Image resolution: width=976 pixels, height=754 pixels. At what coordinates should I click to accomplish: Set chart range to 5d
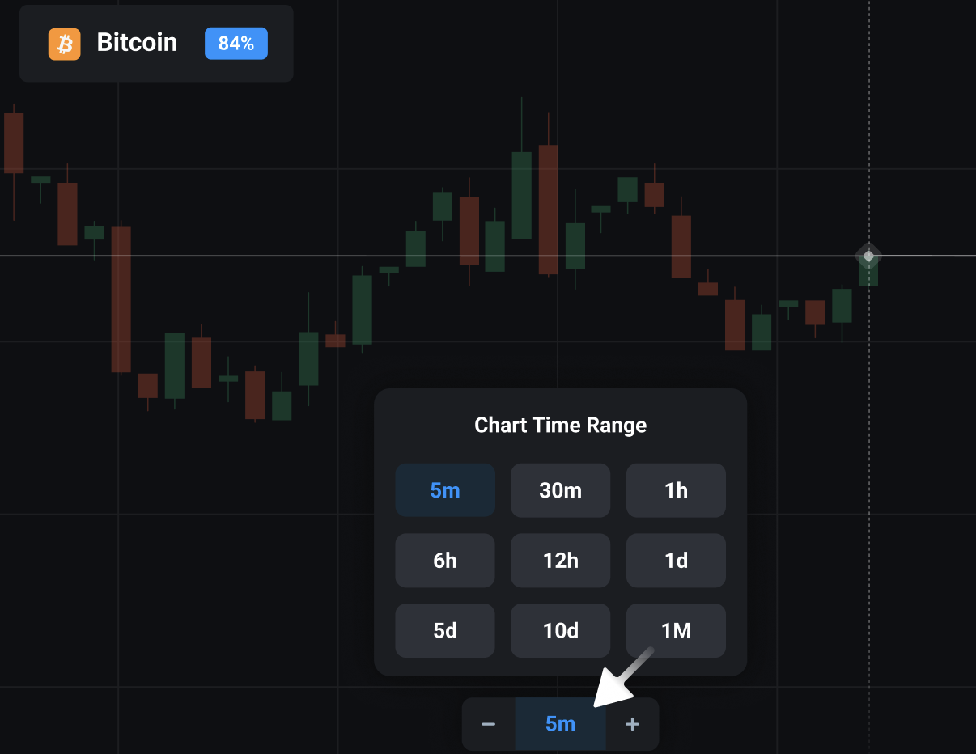coord(445,630)
